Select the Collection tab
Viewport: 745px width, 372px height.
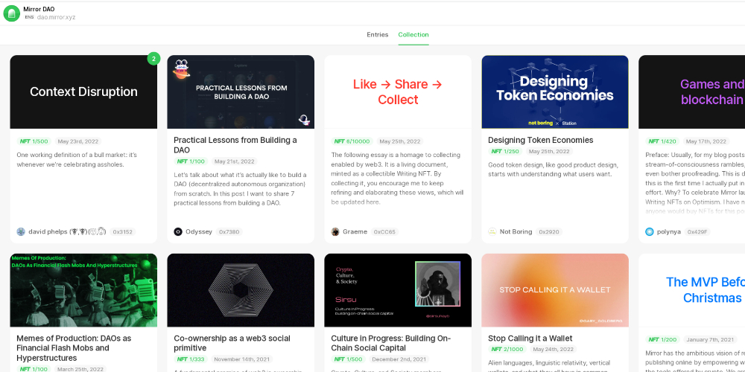point(413,35)
